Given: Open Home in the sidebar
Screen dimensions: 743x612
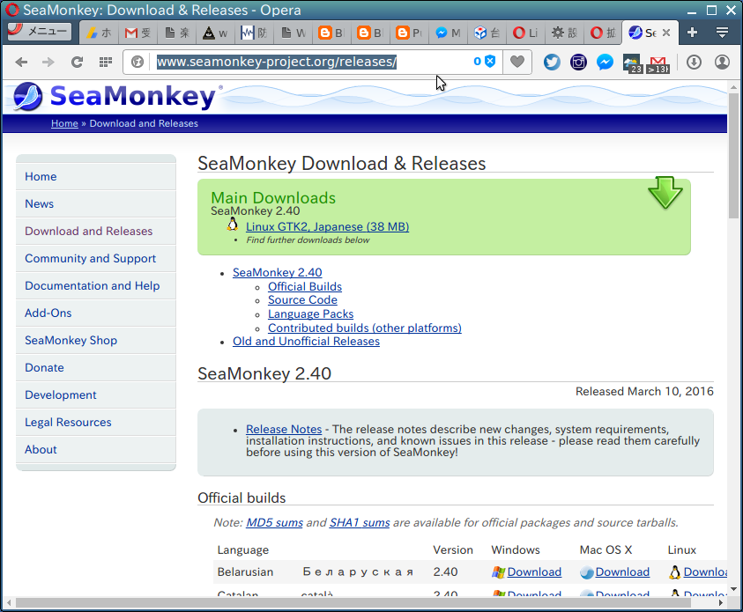Looking at the screenshot, I should click(x=96, y=176).
